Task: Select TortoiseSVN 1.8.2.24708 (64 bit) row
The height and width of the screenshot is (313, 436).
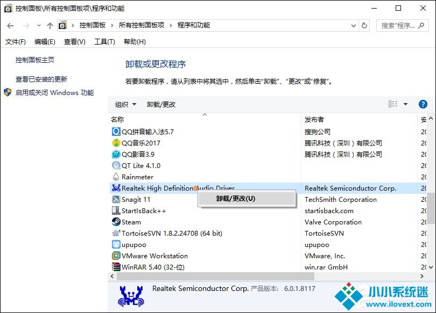Action: coord(172,234)
